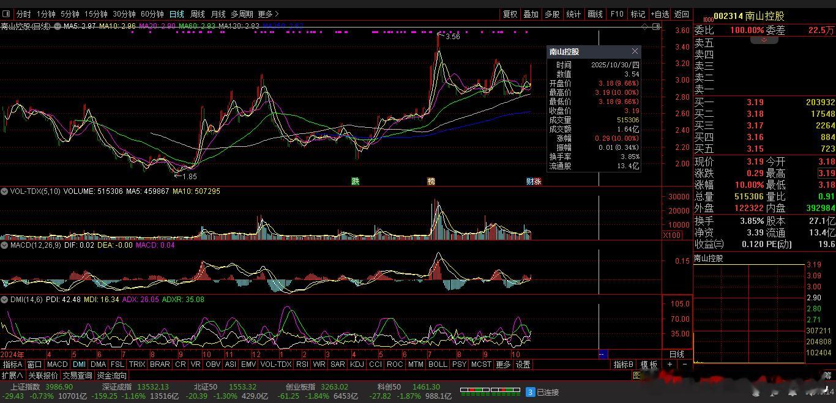Switch to the 周线 weekly chart

click(198, 13)
